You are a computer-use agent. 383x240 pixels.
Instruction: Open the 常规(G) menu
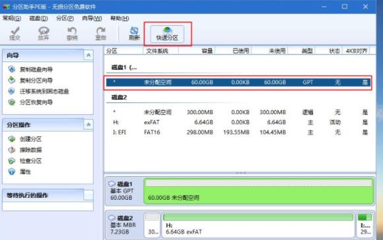point(11,18)
